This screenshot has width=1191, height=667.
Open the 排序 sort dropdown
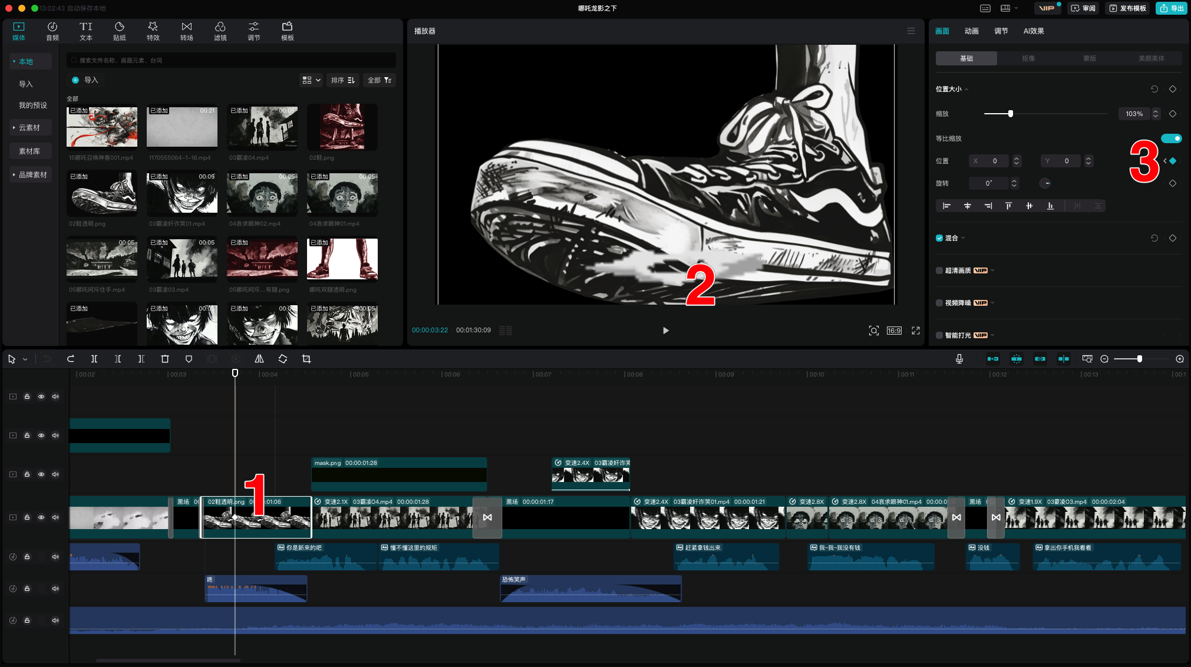point(342,80)
